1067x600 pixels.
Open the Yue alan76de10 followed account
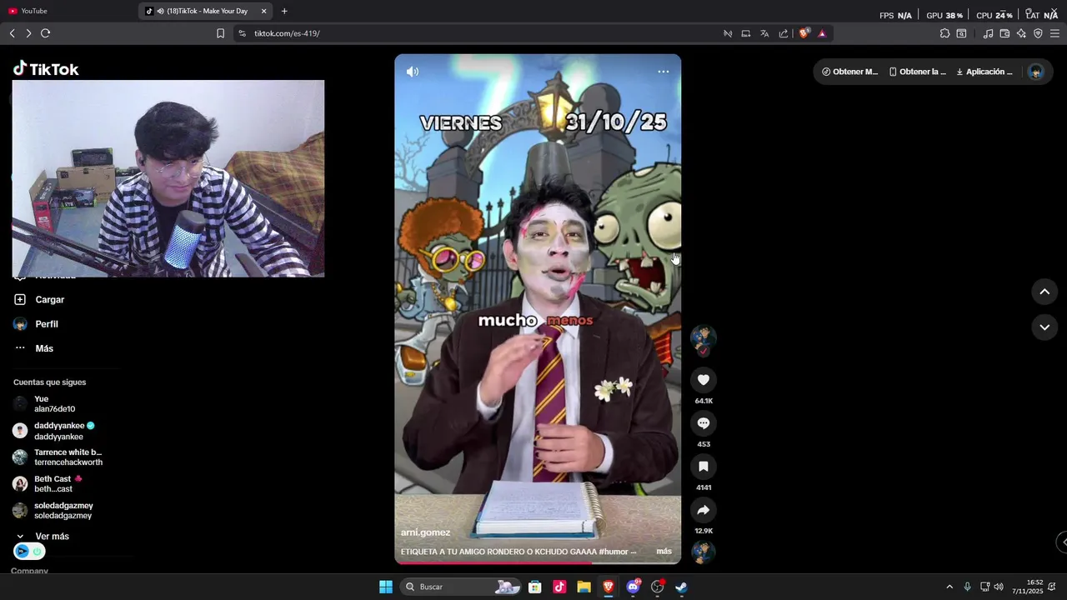pyautogui.click(x=54, y=404)
